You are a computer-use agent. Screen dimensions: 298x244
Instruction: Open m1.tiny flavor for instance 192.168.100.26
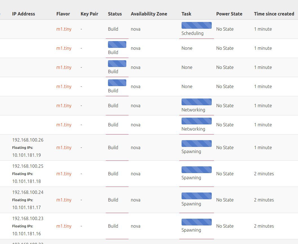click(64, 147)
